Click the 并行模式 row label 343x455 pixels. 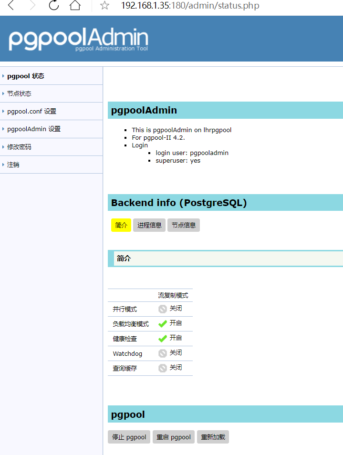point(125,310)
